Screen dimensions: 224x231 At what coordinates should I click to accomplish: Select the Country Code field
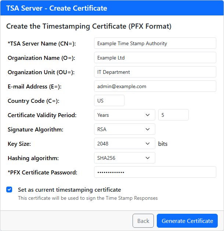click(109, 101)
